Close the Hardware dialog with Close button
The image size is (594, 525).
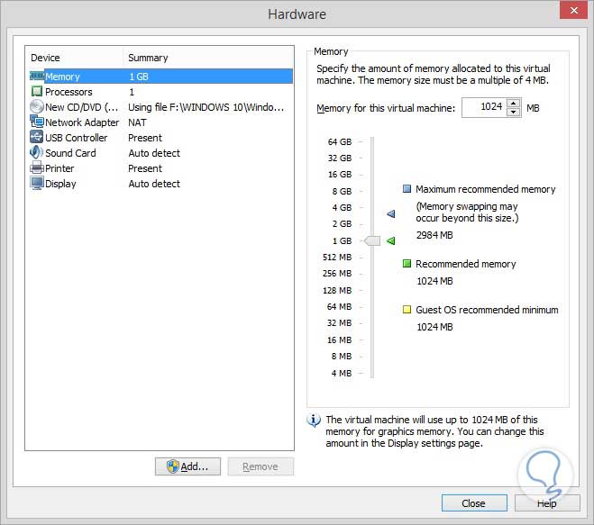pyautogui.click(x=474, y=503)
